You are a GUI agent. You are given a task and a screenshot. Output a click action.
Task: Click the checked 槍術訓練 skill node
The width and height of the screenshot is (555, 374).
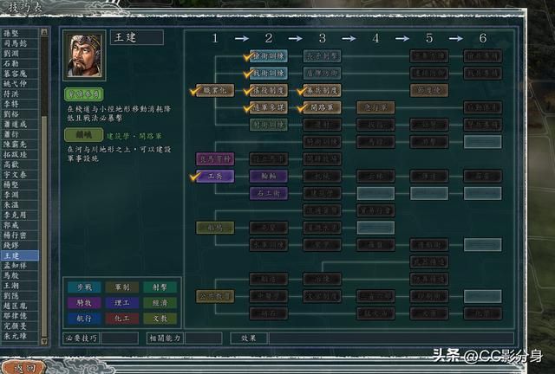268,56
